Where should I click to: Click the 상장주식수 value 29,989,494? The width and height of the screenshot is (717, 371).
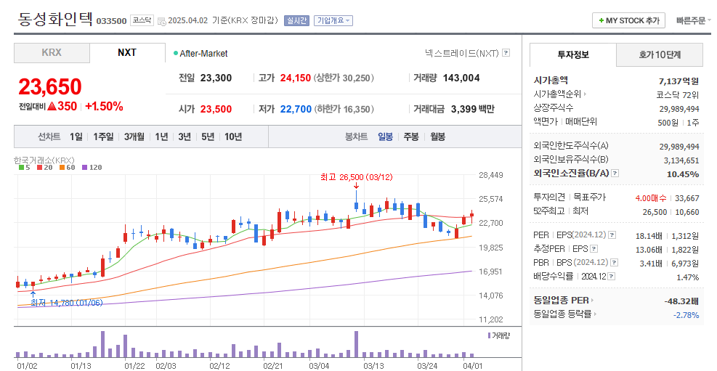pyautogui.click(x=679, y=109)
